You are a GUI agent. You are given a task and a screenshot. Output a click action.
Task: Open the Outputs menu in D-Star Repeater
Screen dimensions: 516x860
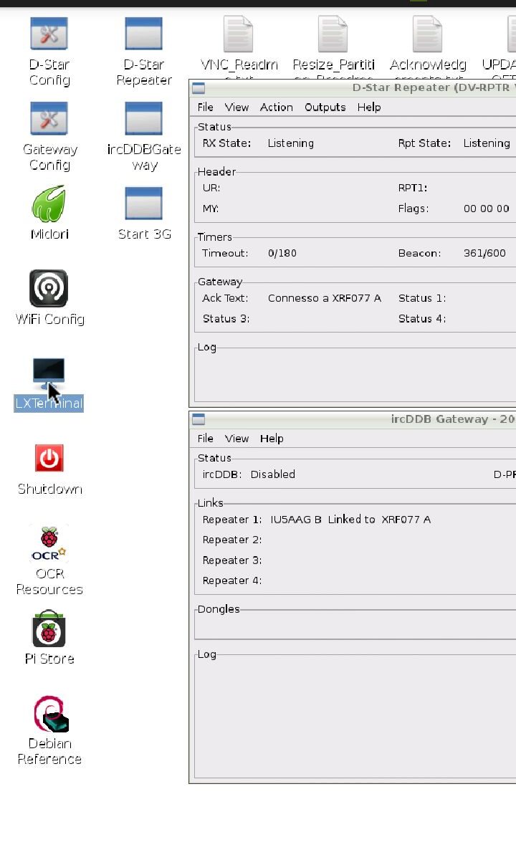[x=325, y=107]
